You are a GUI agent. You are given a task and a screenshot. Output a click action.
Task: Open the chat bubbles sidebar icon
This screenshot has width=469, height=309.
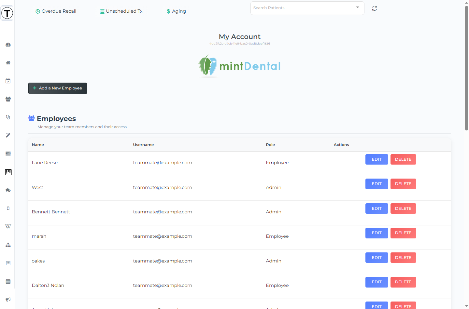8,190
